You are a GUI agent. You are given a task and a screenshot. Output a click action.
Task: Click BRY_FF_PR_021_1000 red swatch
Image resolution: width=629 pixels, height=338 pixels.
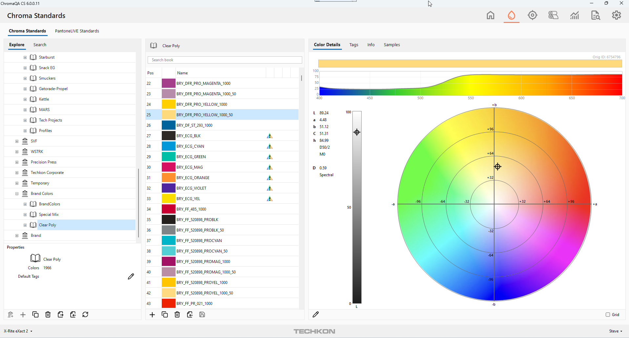(x=168, y=304)
